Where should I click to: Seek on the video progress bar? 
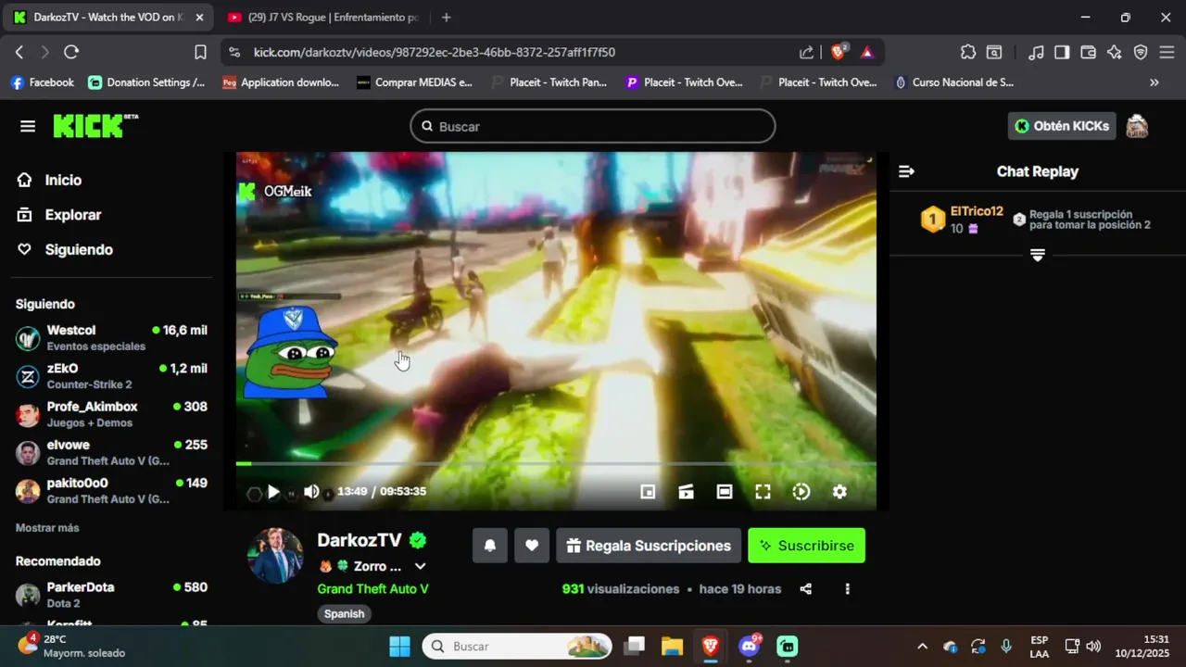pos(556,463)
